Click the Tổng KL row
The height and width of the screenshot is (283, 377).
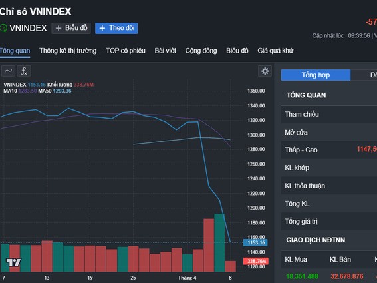[x=329, y=204]
